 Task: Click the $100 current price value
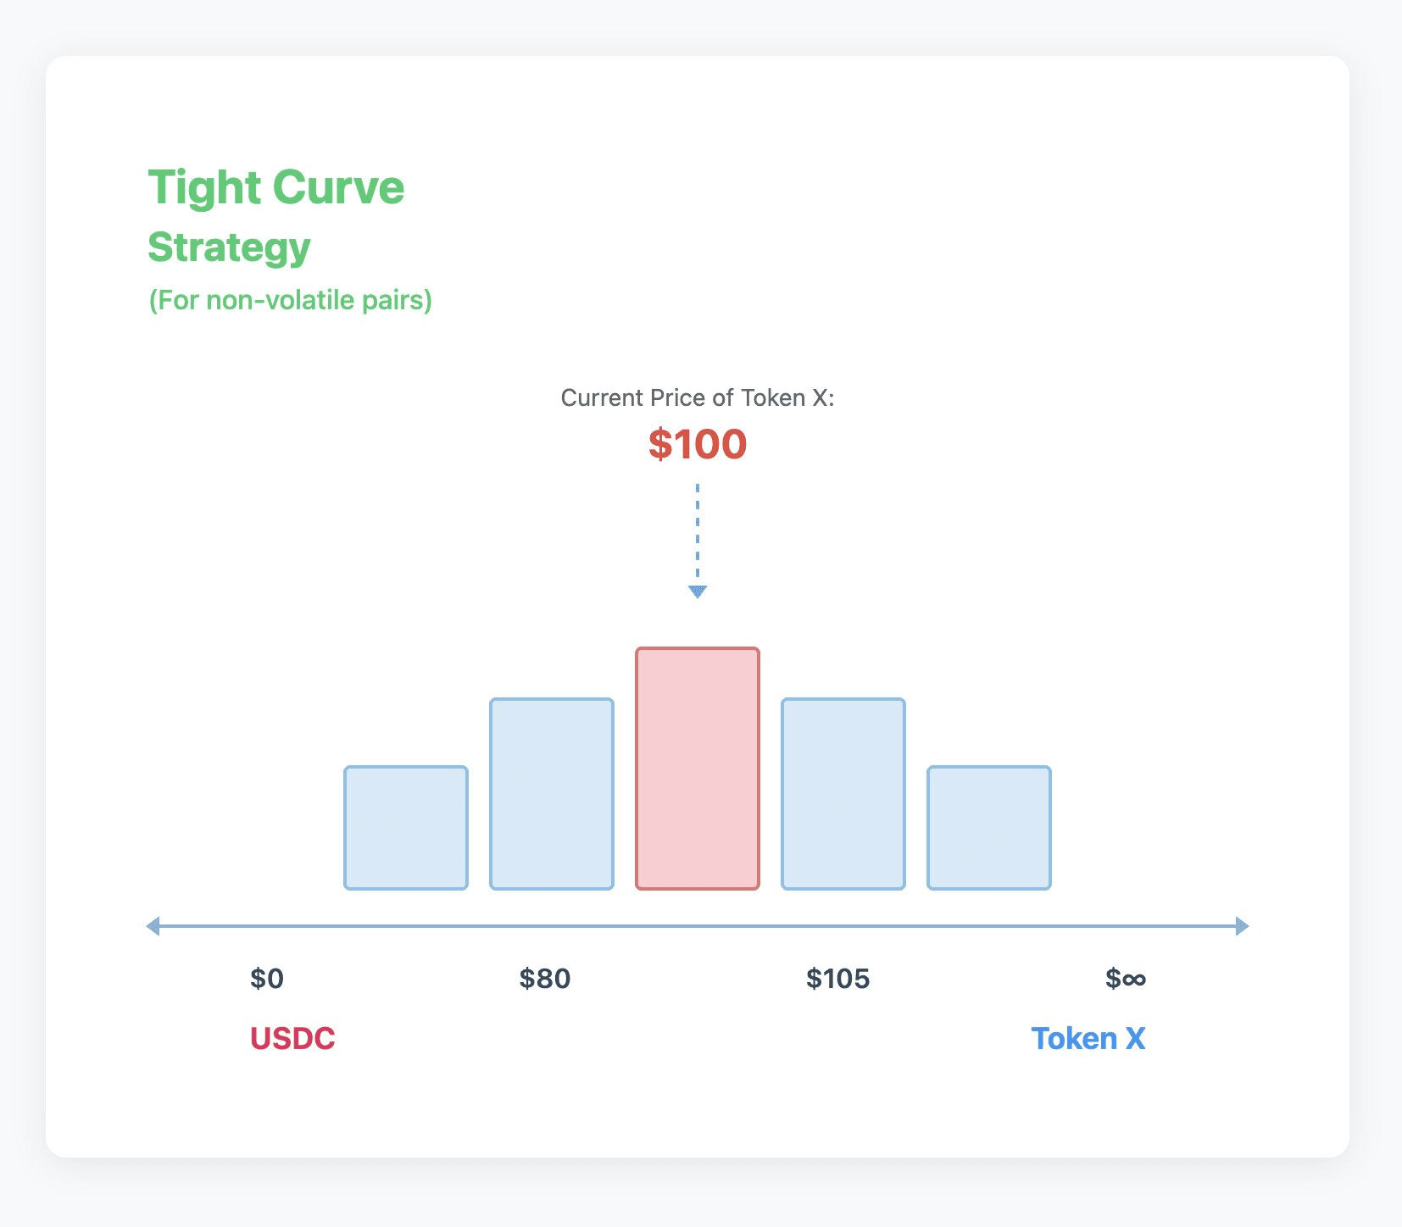698,444
